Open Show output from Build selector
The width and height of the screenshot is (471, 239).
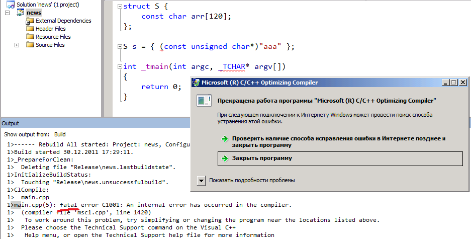(x=60, y=134)
